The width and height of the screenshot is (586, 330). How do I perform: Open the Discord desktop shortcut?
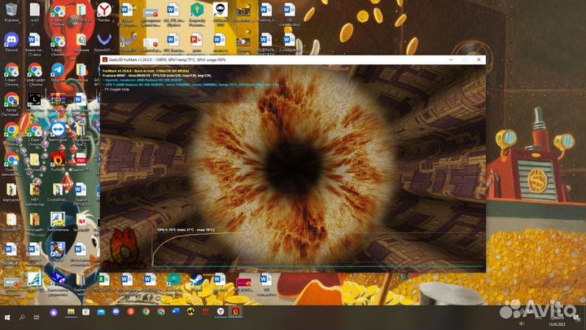point(11,41)
